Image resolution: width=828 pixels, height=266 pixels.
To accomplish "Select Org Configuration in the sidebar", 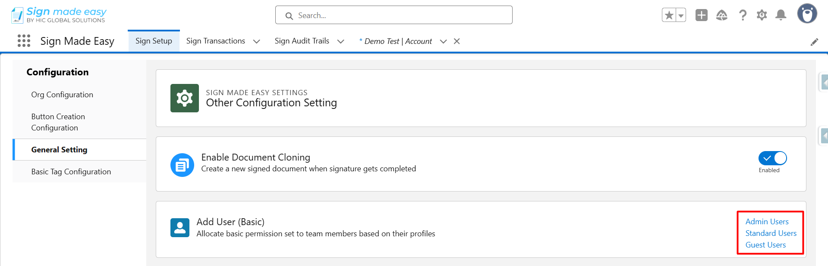I will pyautogui.click(x=62, y=95).
